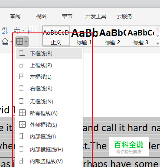Click the sort A-Z icon

pos(5,30)
